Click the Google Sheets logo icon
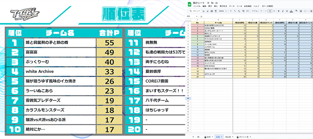The image size is (313, 139). click(x=190, y=4)
